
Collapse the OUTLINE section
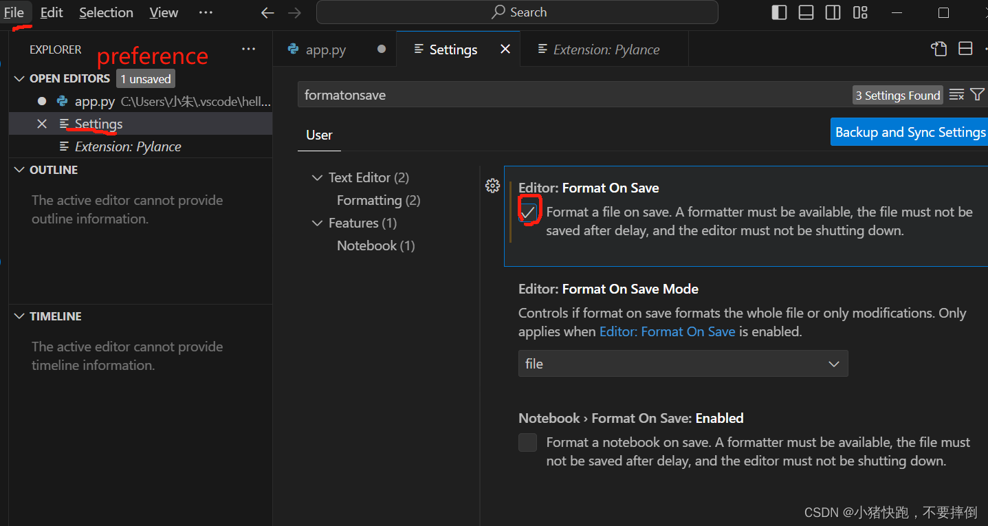19,170
